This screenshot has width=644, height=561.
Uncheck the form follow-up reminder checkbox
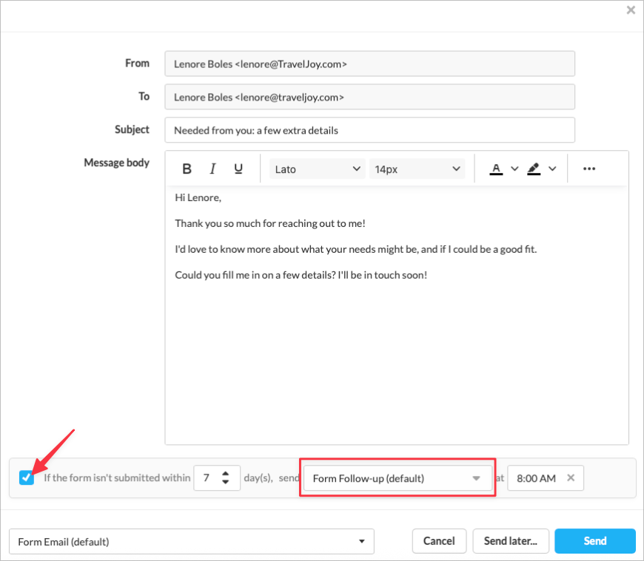point(27,478)
